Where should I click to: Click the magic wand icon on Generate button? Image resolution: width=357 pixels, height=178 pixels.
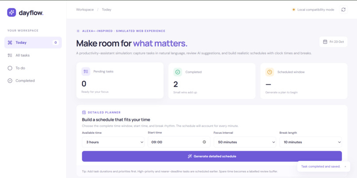[x=190, y=156]
